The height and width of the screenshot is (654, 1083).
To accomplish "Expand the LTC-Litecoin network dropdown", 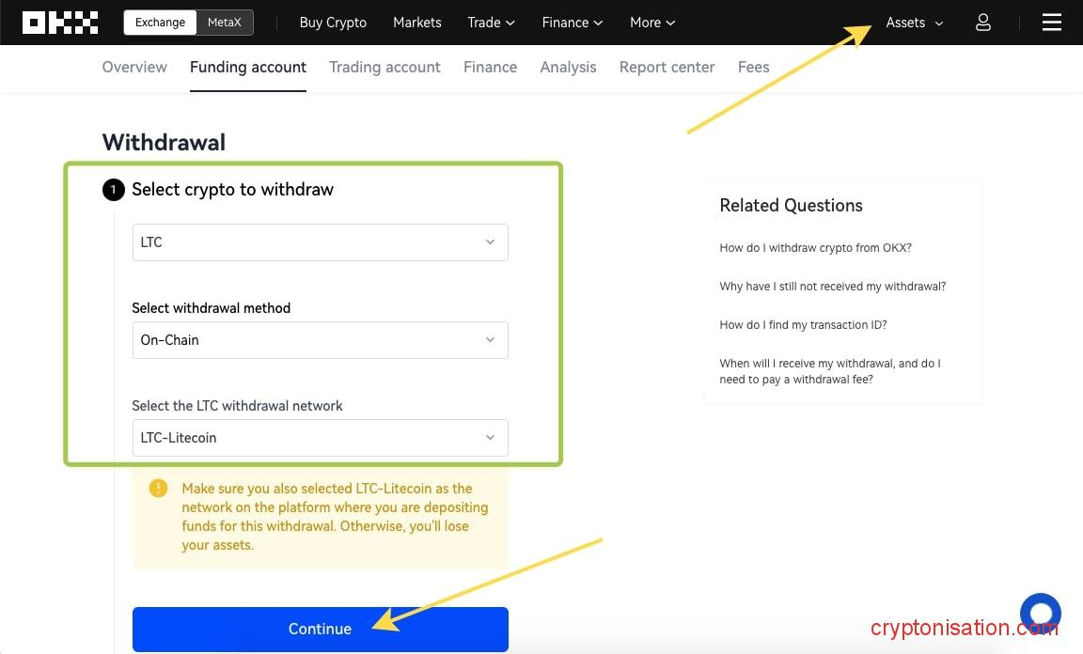I will click(x=320, y=438).
